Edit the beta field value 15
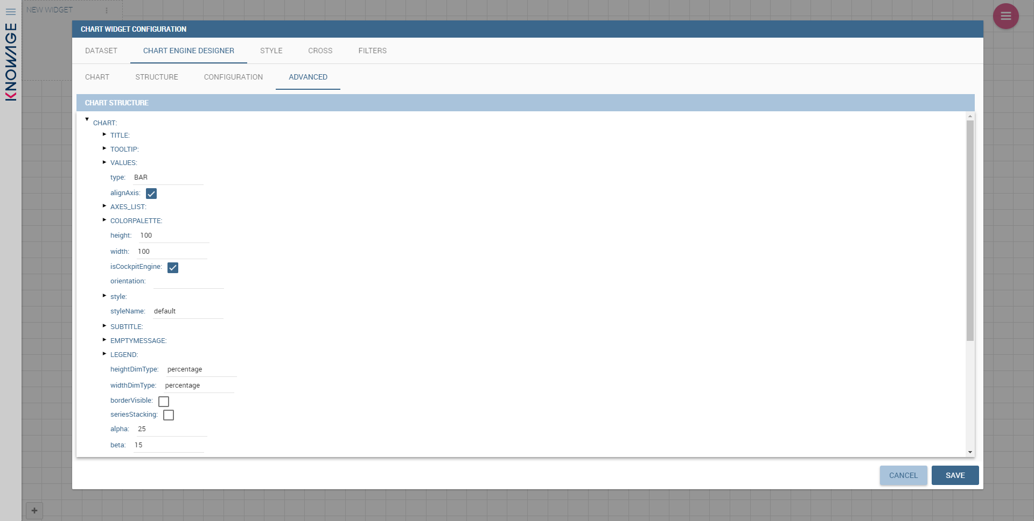The width and height of the screenshot is (1034, 521). pos(169,445)
